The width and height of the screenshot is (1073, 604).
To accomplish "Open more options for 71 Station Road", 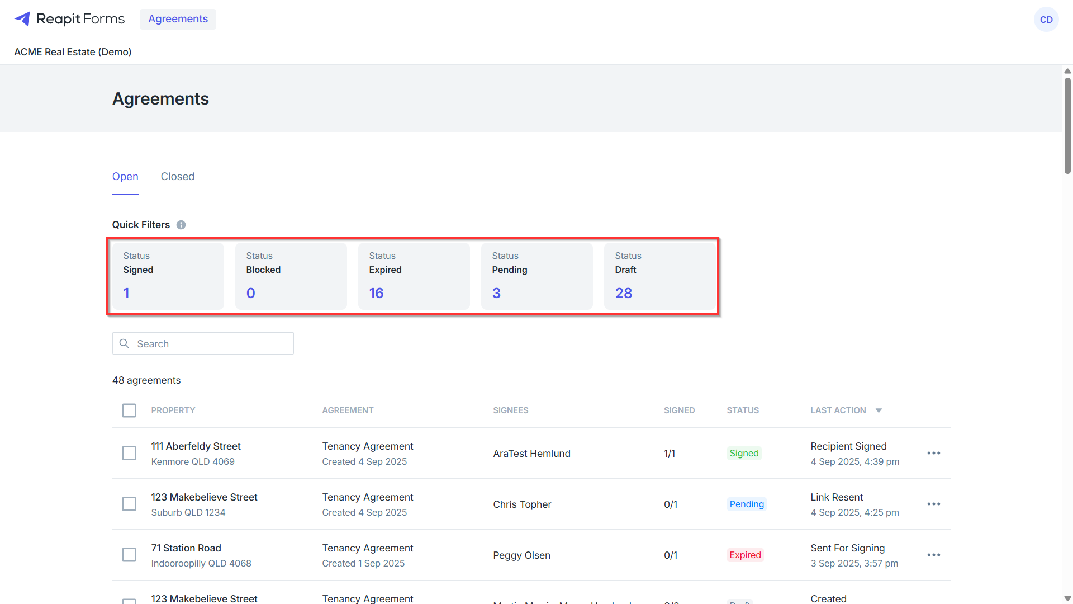I will 934,555.
